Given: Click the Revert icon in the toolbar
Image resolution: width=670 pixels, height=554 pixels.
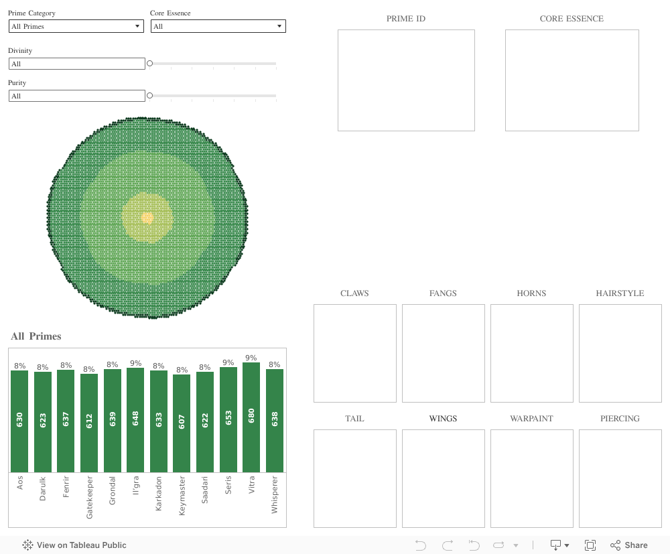Looking at the screenshot, I should pos(474,545).
